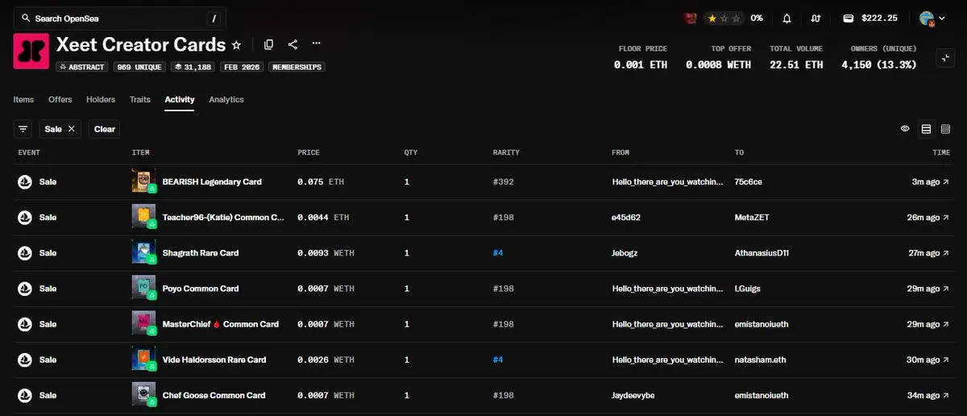967x416 pixels.
Task: Open the more options ellipsis menu
Action: click(x=317, y=44)
